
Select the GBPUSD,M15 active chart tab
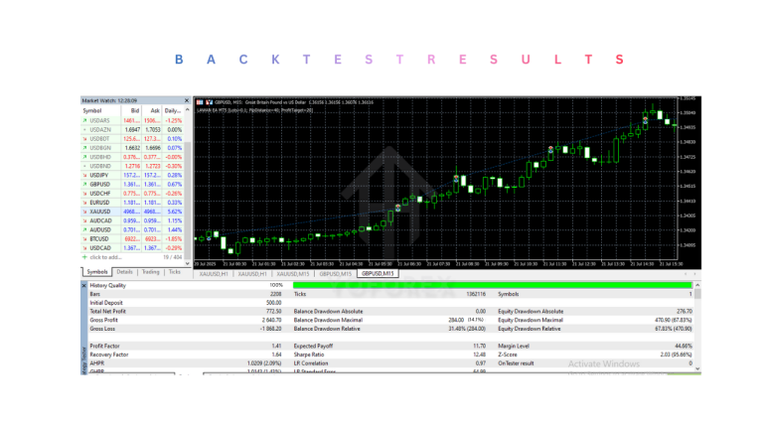point(380,272)
